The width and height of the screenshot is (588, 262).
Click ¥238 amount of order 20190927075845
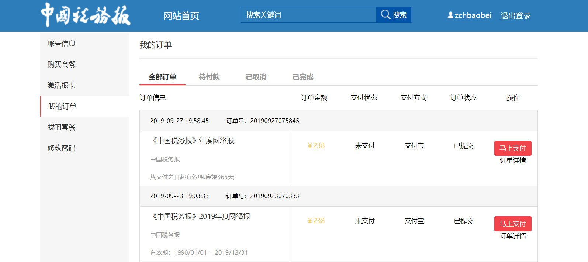point(316,145)
